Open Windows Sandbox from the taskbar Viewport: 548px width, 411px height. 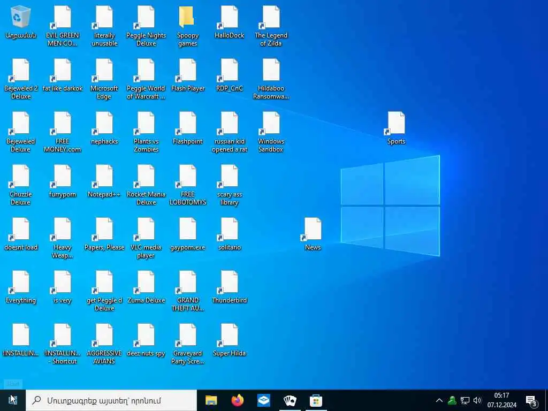coord(263,400)
